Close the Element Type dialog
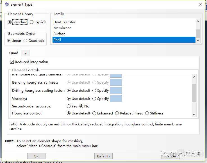 [200, 4]
